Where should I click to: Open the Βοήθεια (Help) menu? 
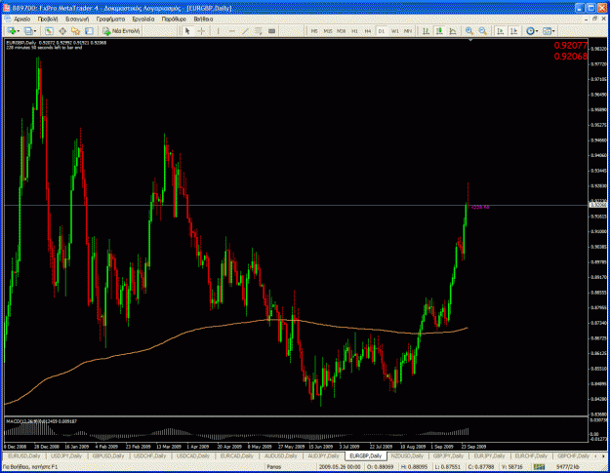(203, 20)
